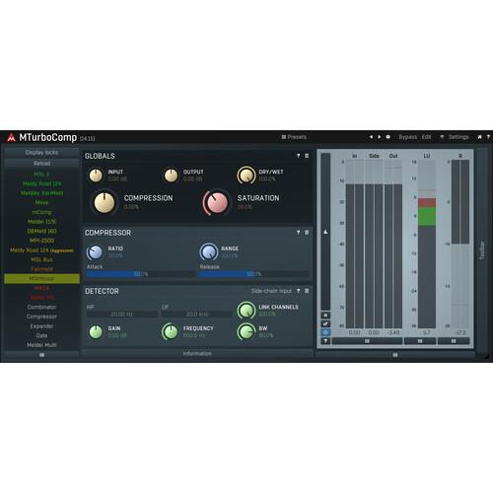The height and width of the screenshot is (493, 493).
Task: Click the Link Channels knob
Action: pyautogui.click(x=246, y=311)
